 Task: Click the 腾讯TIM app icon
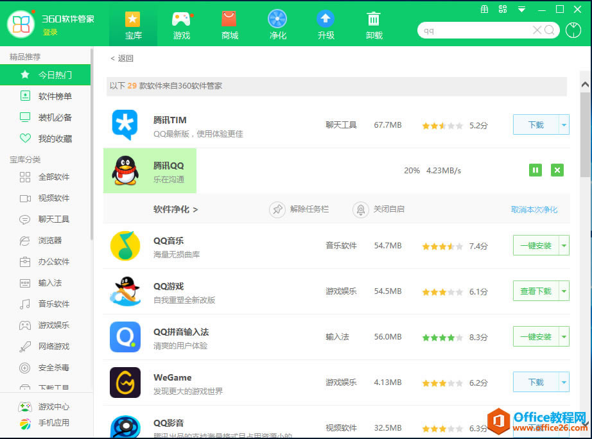125,125
